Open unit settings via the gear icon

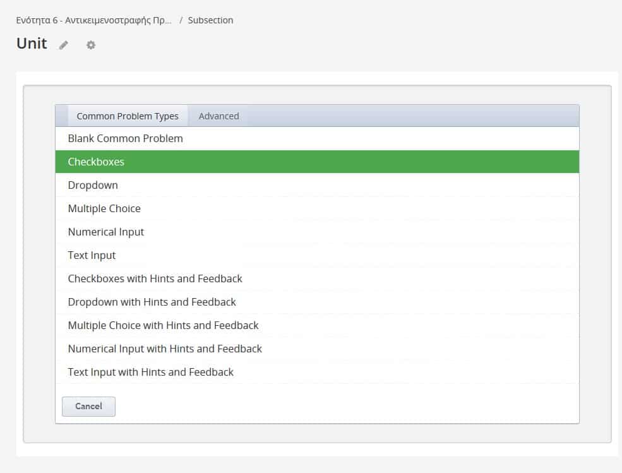(91, 45)
